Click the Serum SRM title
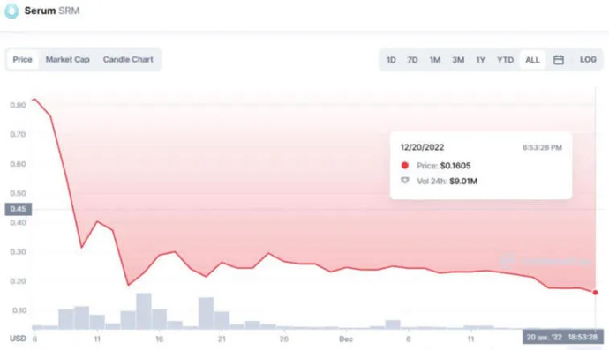This screenshot has width=609, height=350. (52, 11)
